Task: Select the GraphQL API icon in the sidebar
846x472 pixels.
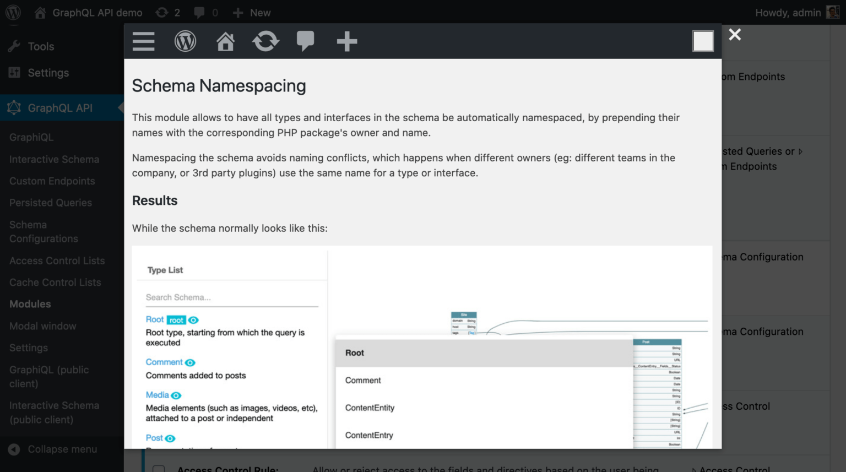Action: click(15, 108)
